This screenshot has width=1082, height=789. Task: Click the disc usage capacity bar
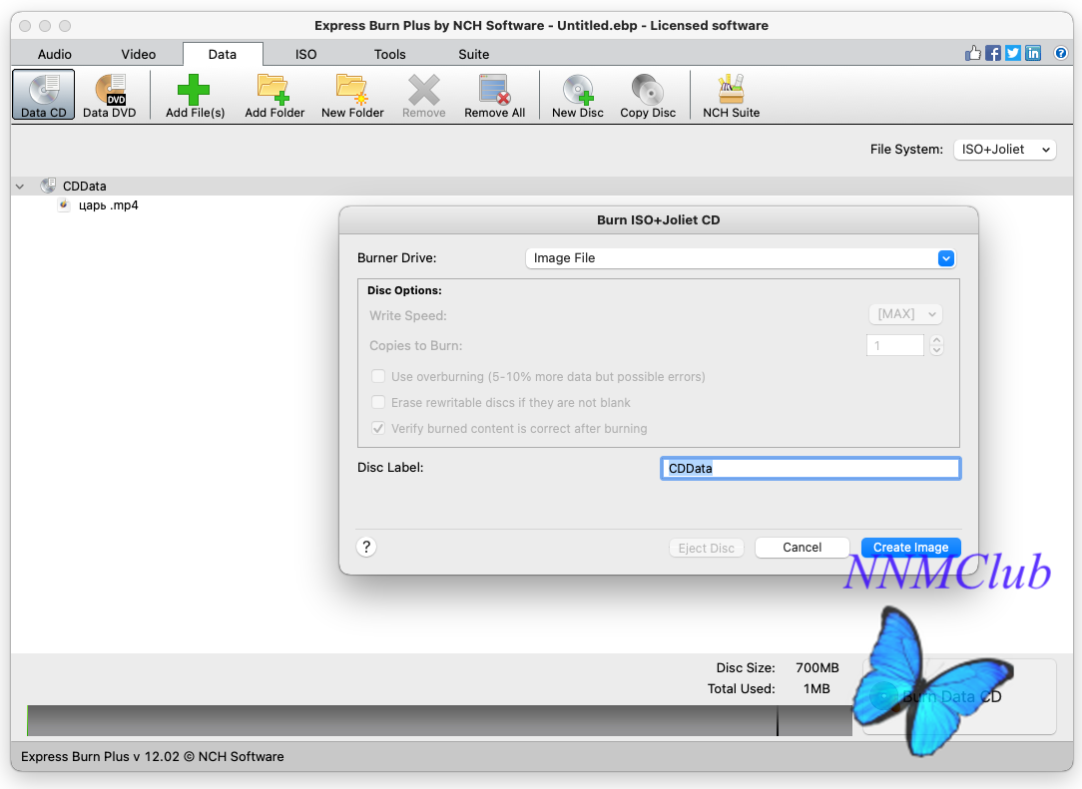[x=439, y=720]
